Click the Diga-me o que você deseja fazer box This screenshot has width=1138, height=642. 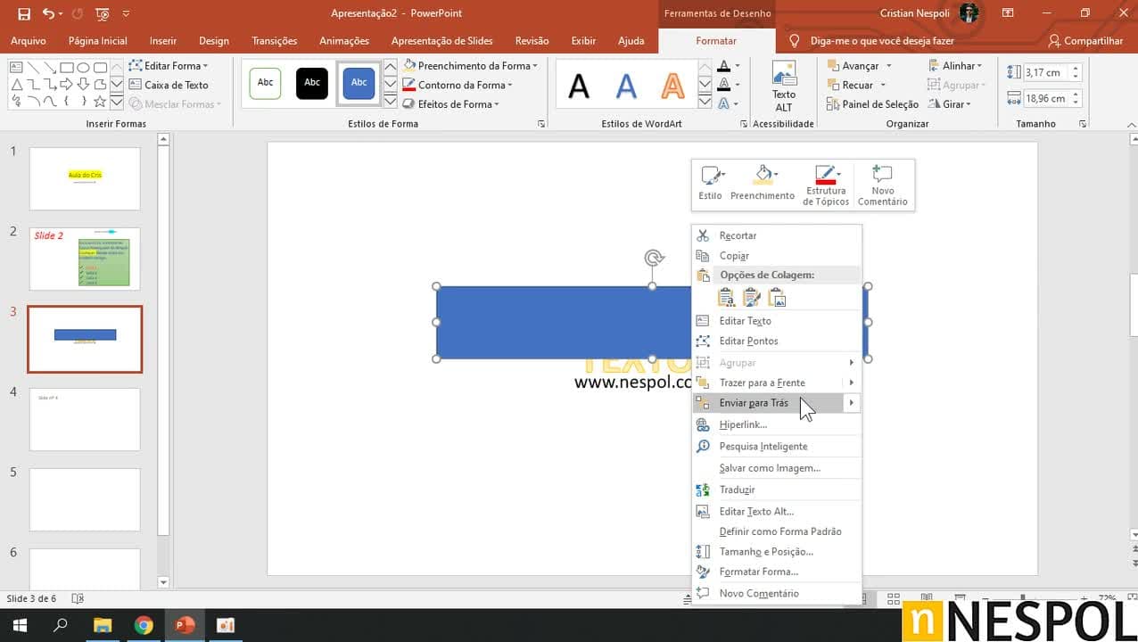pos(870,41)
